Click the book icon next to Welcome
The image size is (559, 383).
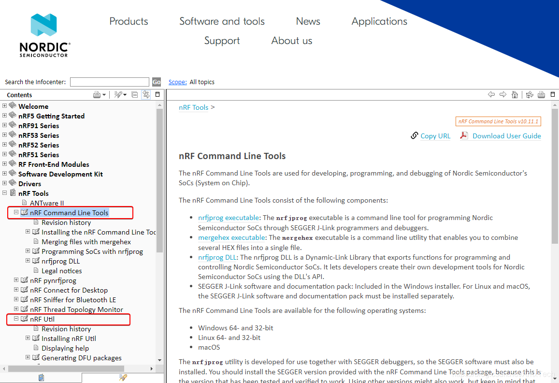(13, 105)
